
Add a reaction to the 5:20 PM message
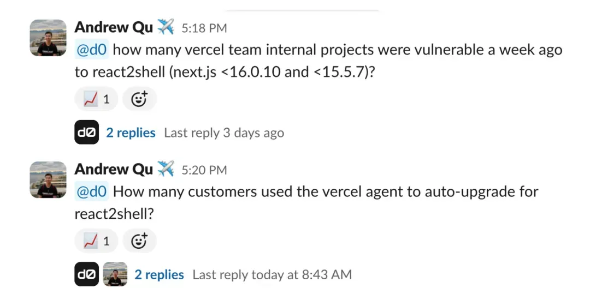(x=139, y=241)
